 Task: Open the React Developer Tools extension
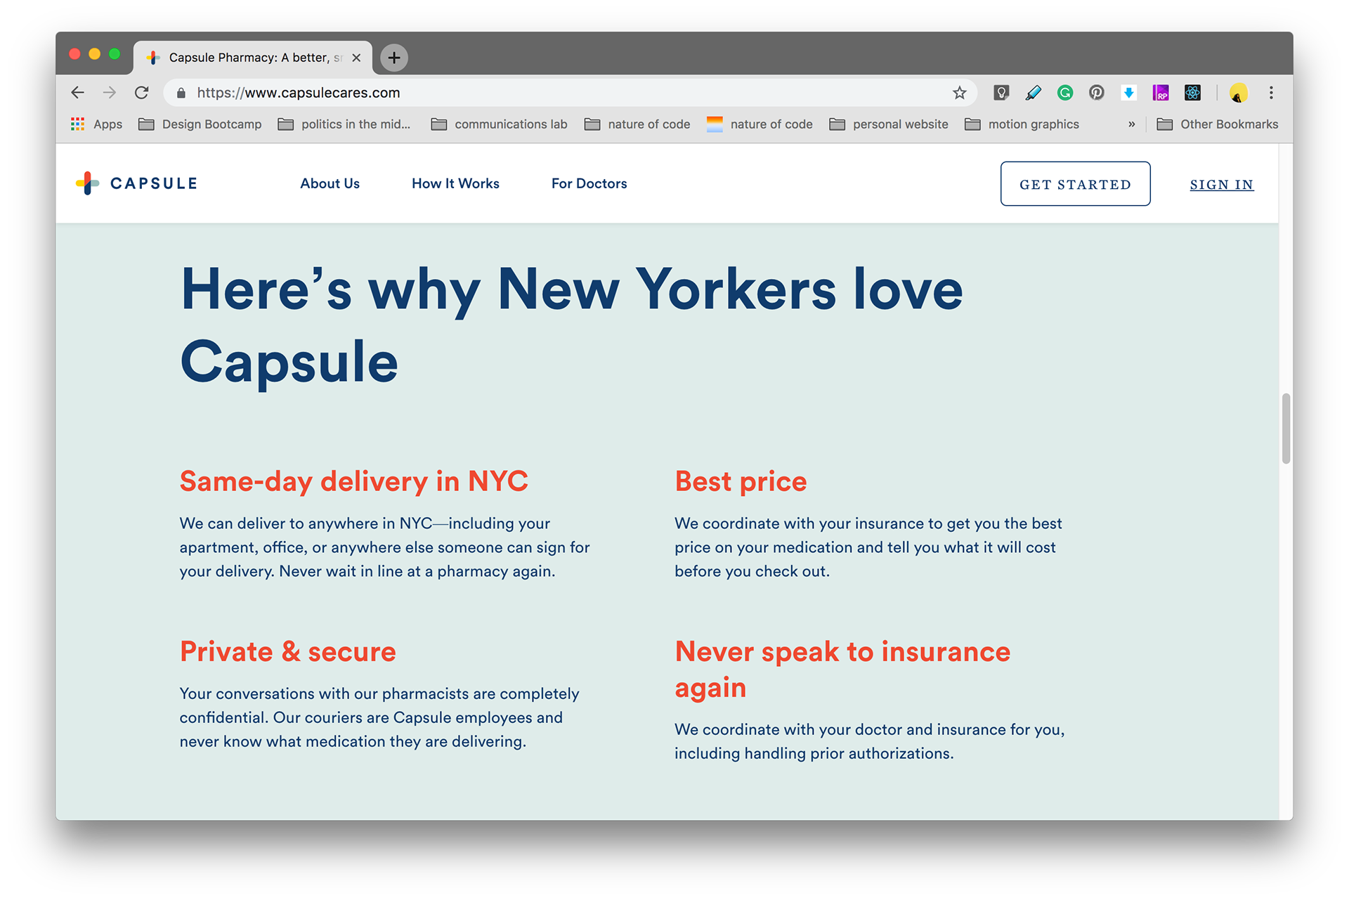point(1192,93)
